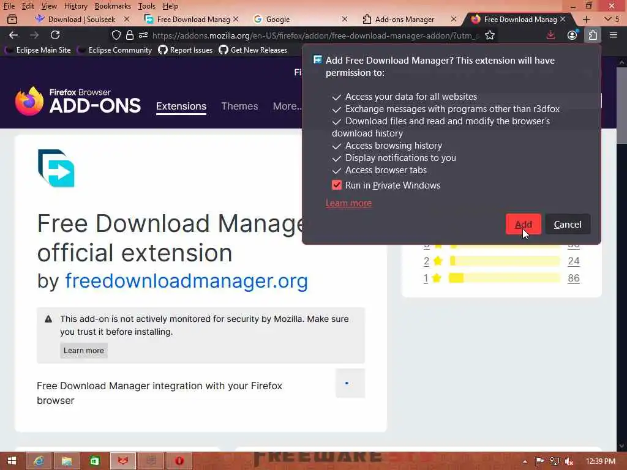Reload the current page
Screen dimensions: 627x470
click(x=55, y=35)
